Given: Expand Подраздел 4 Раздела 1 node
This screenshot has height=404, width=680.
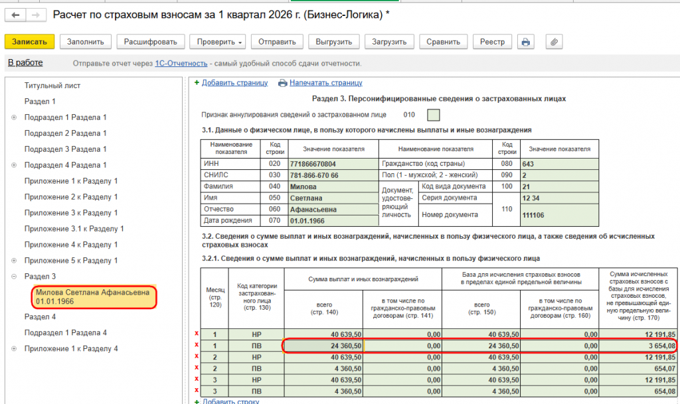Looking at the screenshot, I should pyautogui.click(x=14, y=165).
